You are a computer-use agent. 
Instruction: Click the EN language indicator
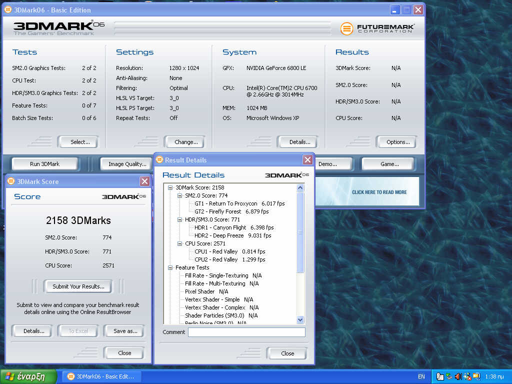421,376
